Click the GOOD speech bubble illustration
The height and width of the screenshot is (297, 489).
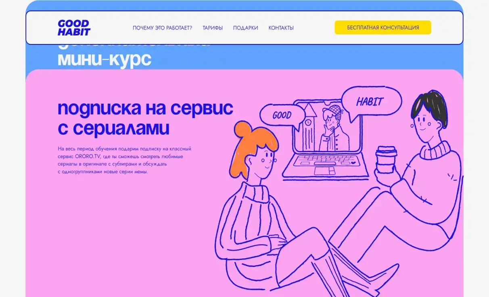click(283, 115)
